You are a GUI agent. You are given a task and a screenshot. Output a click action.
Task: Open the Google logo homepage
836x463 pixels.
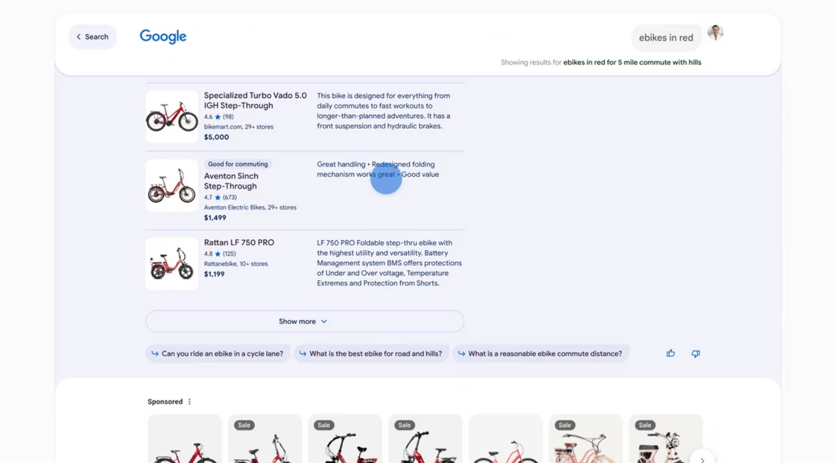coord(163,37)
